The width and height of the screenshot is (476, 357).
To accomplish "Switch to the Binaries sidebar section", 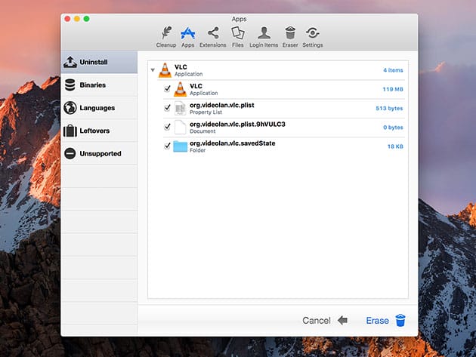I will pos(99,85).
